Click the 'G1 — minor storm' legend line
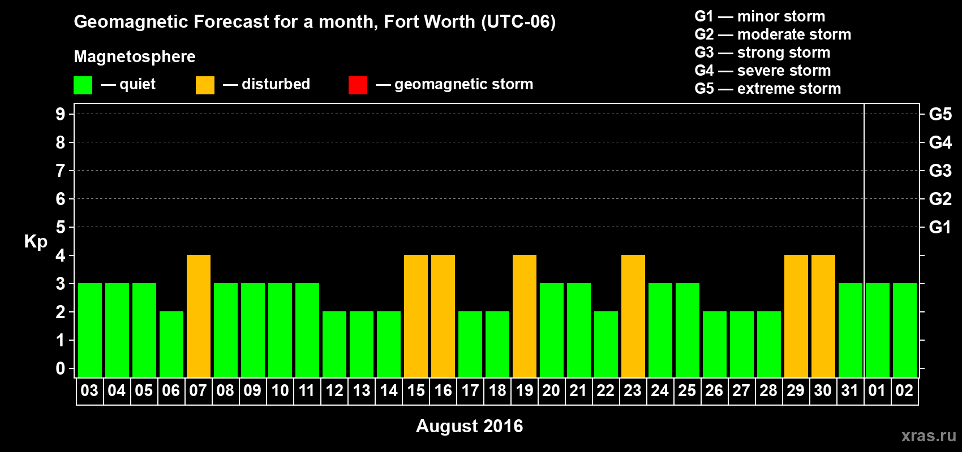962x452 pixels. [759, 16]
